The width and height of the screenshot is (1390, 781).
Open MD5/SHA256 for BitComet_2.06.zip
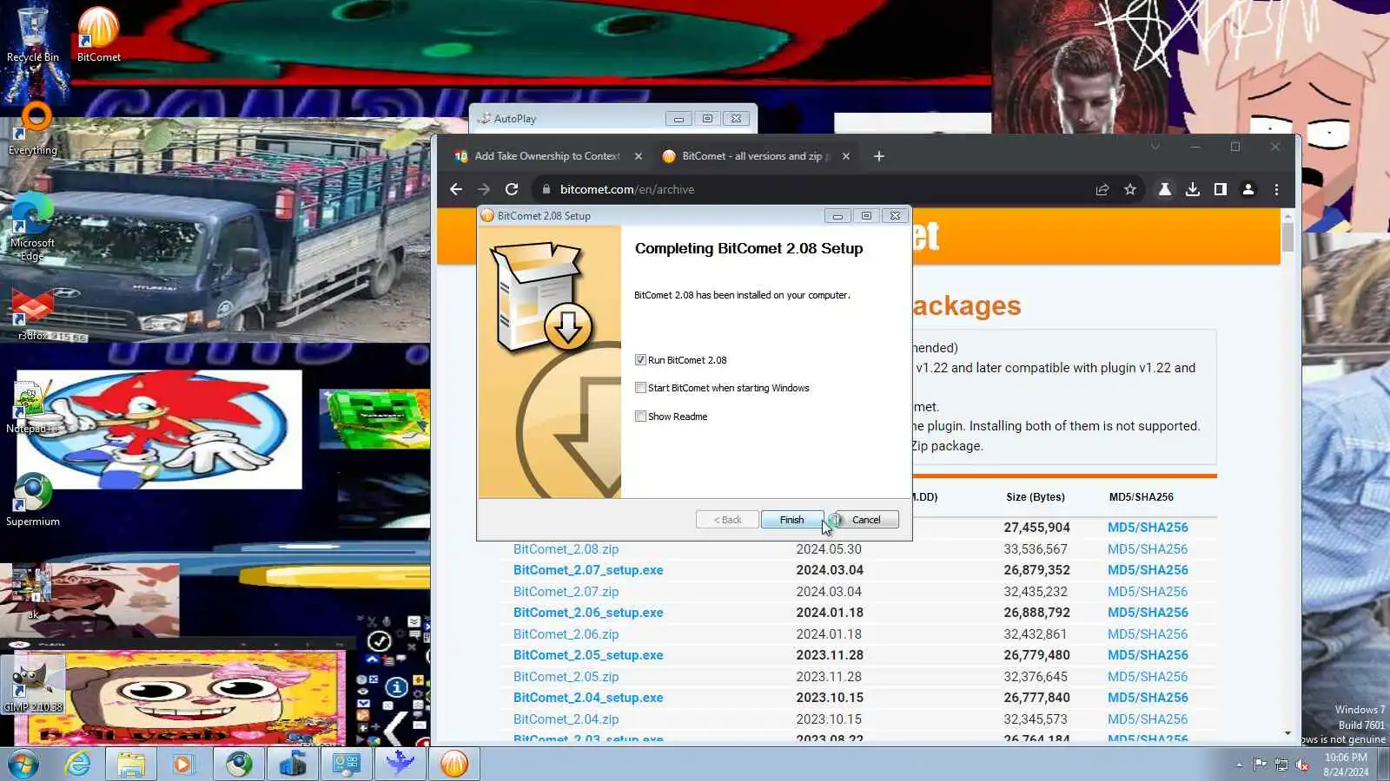(1148, 634)
